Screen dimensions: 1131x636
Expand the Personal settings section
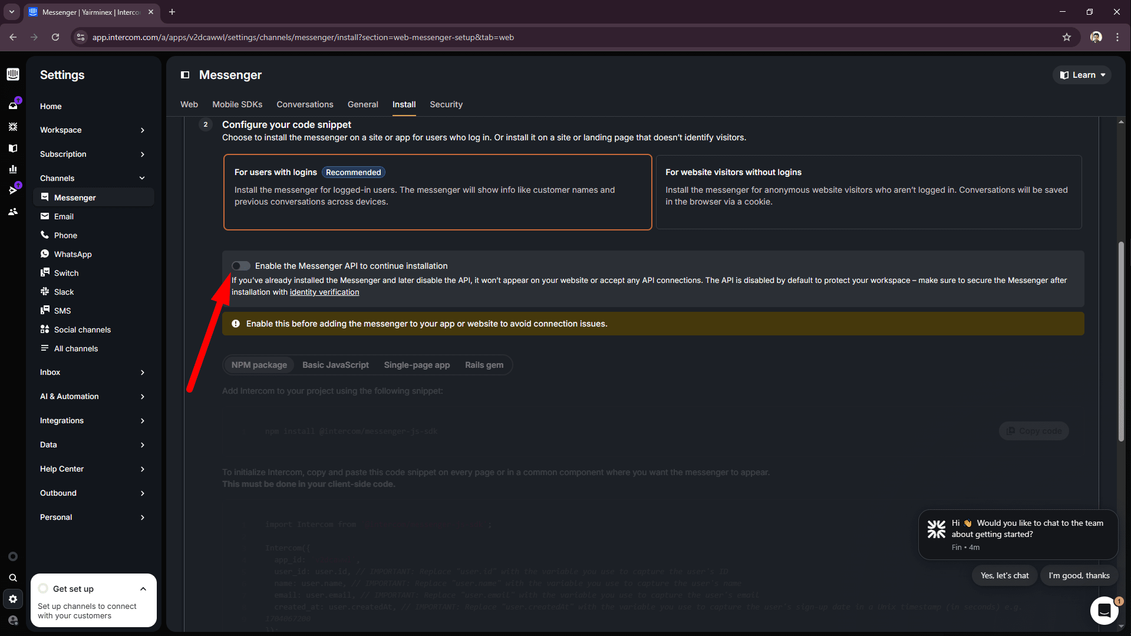(x=93, y=517)
